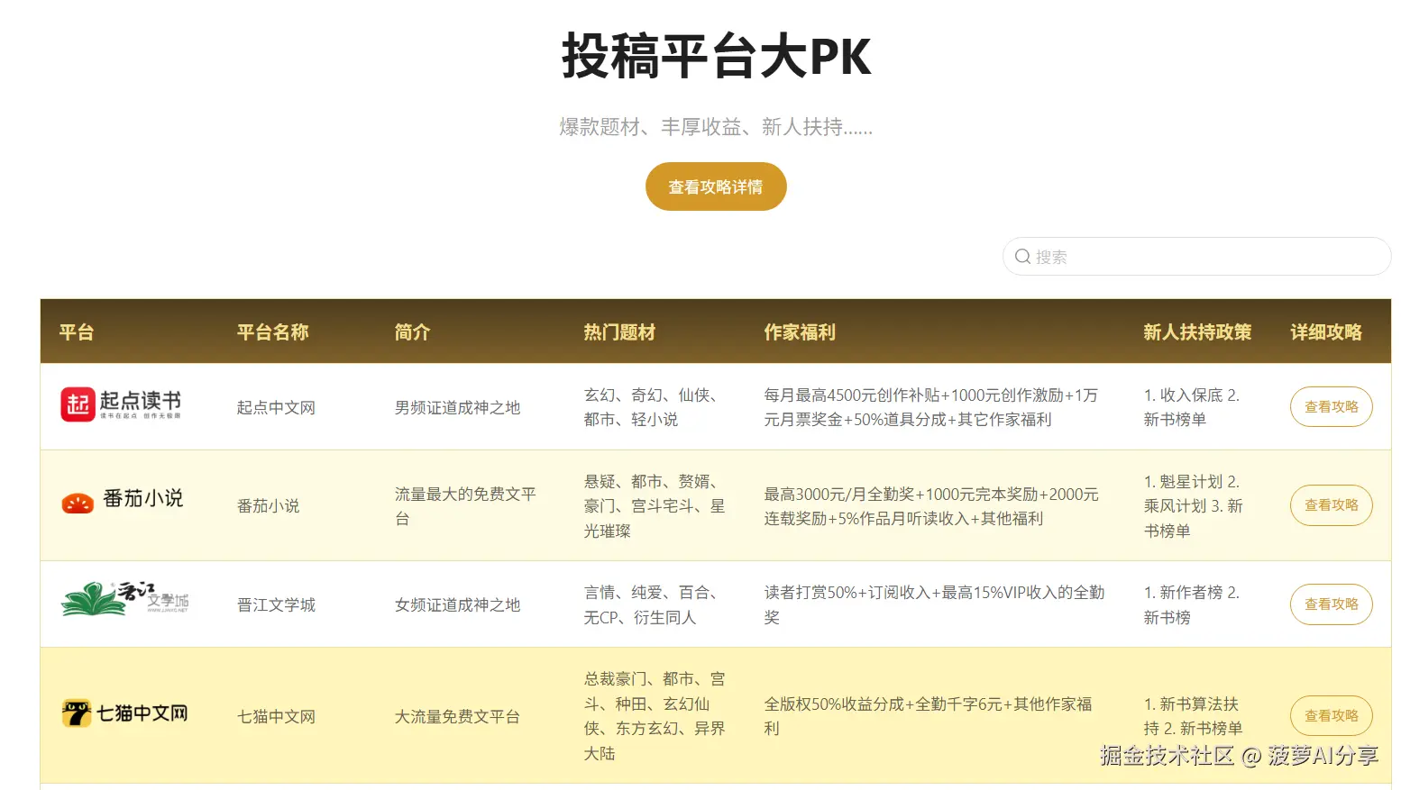Click the subtitle 爆款题材、丰厚收益、新人扶持
This screenshot has height=790, width=1401.
(716, 127)
